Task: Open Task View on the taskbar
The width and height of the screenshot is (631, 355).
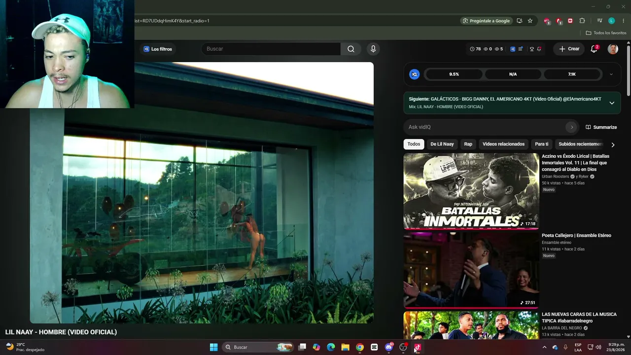Action: 302,347
